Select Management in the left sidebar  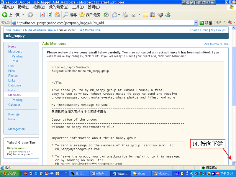[x=17, y=129]
